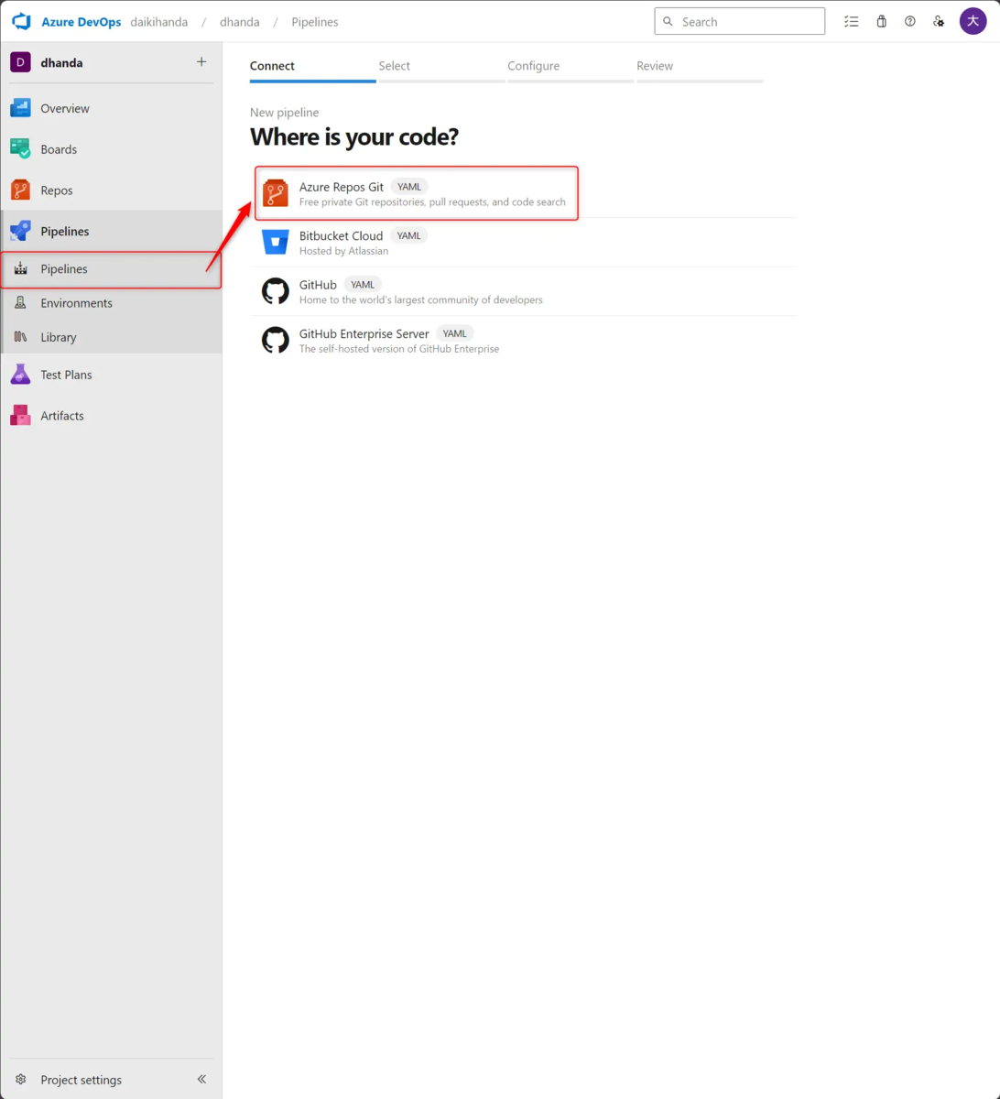The width and height of the screenshot is (1000, 1099).
Task: Open the Repos sidebar icon
Action: (x=20, y=190)
